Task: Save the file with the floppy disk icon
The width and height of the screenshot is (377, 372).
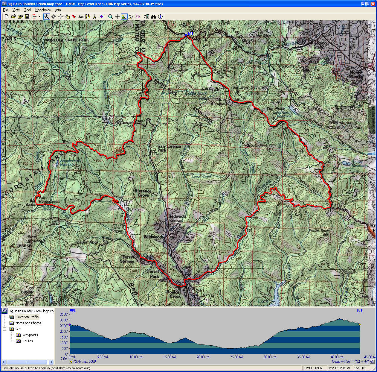Action: pyautogui.click(x=27, y=17)
